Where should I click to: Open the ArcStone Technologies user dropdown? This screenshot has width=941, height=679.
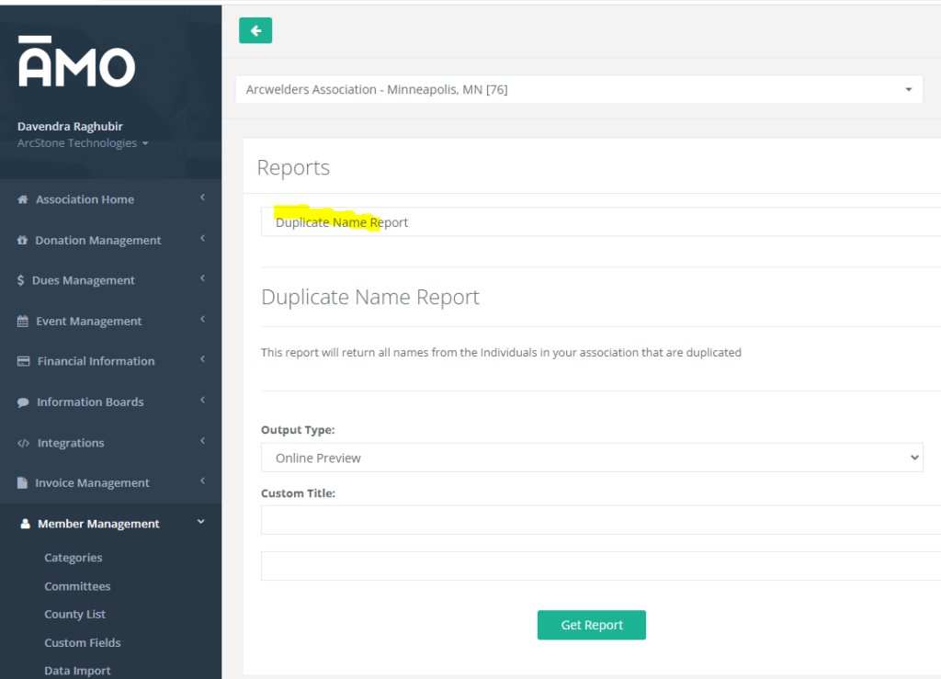(x=83, y=143)
